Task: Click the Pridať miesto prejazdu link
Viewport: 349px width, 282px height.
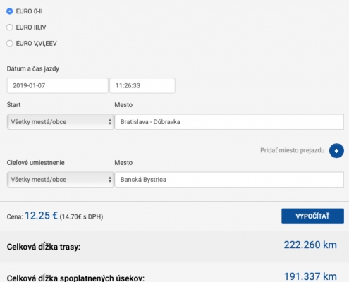Action: pos(292,150)
